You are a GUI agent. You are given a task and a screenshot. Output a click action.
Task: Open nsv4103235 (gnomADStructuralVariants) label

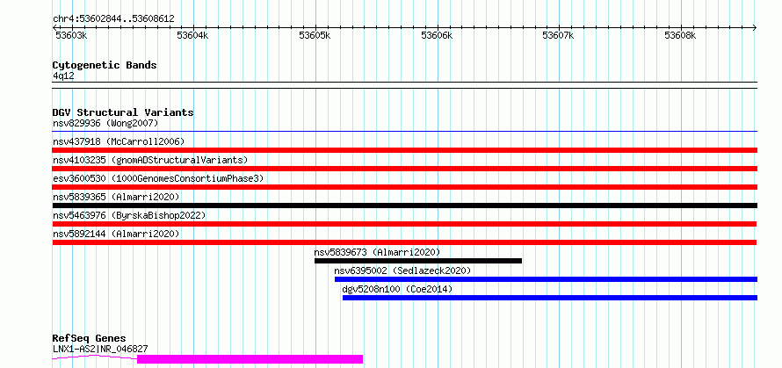tap(150, 160)
